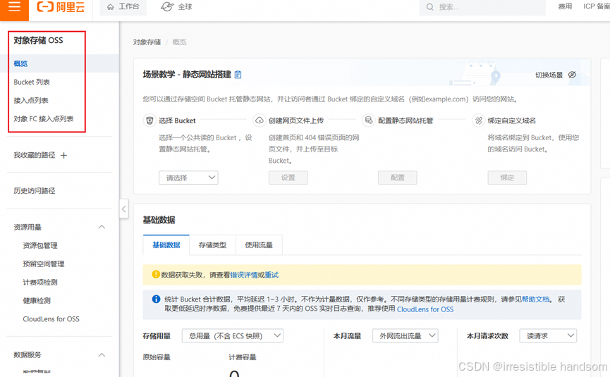Collapse the sidebar with the arrow handle
The height and width of the screenshot is (377, 610).
coord(123,209)
